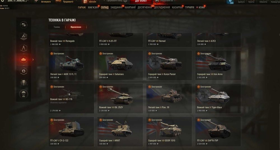
Task: Select the GSOR 1010 tank card
Action: click(x=169, y=131)
